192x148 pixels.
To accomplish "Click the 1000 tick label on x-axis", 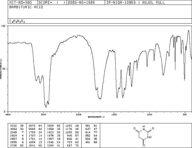I will [x=149, y=115].
